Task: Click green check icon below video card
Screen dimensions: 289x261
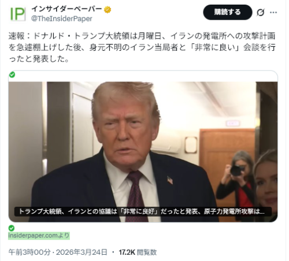Action: click(x=12, y=228)
